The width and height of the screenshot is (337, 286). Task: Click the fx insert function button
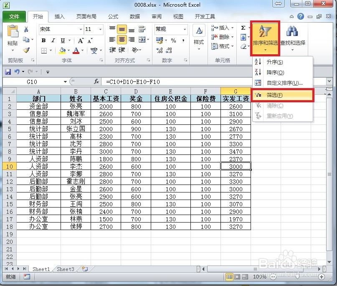pyautogui.click(x=96, y=81)
